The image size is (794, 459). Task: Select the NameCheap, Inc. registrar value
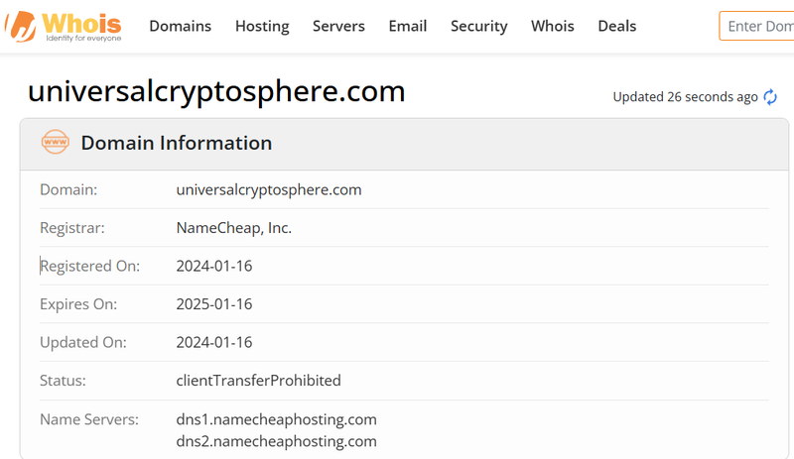pyautogui.click(x=234, y=228)
